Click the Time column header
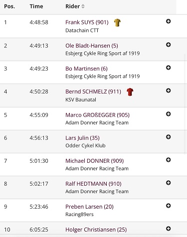 [36, 6]
